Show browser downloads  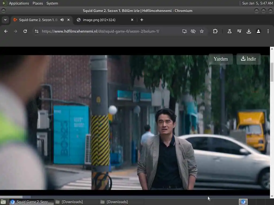click(x=249, y=31)
